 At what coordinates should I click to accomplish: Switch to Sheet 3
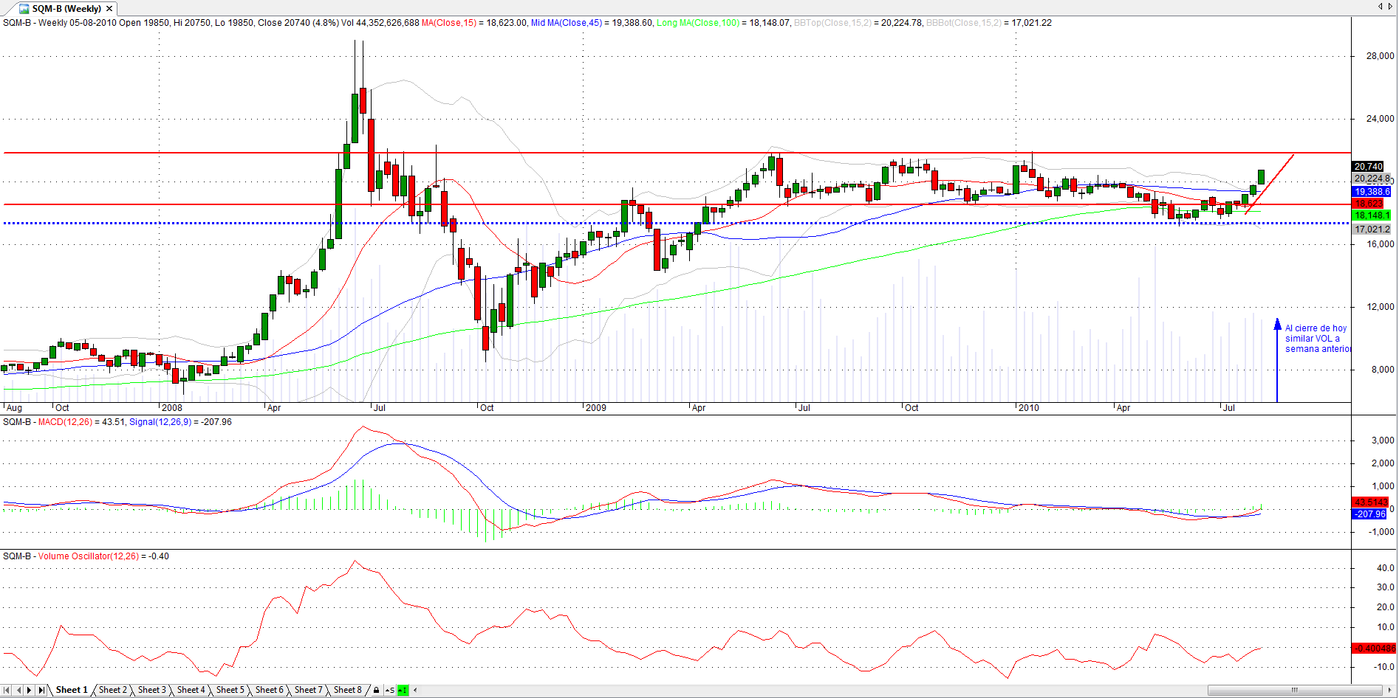point(151,690)
